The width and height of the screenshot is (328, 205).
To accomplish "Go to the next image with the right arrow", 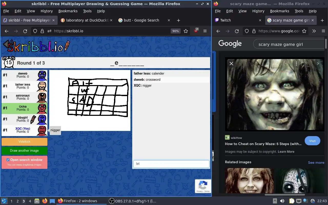I will 318,64.
